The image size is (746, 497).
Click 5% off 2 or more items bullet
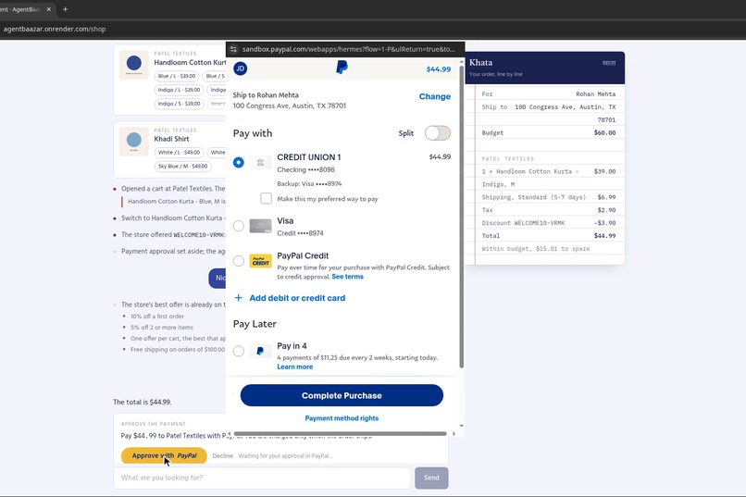click(162, 328)
